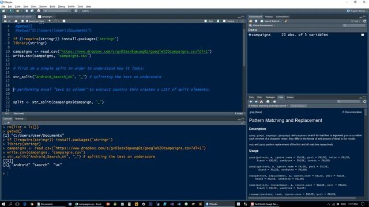Open the Build menu
369x207 pixels.
coord(52,6)
